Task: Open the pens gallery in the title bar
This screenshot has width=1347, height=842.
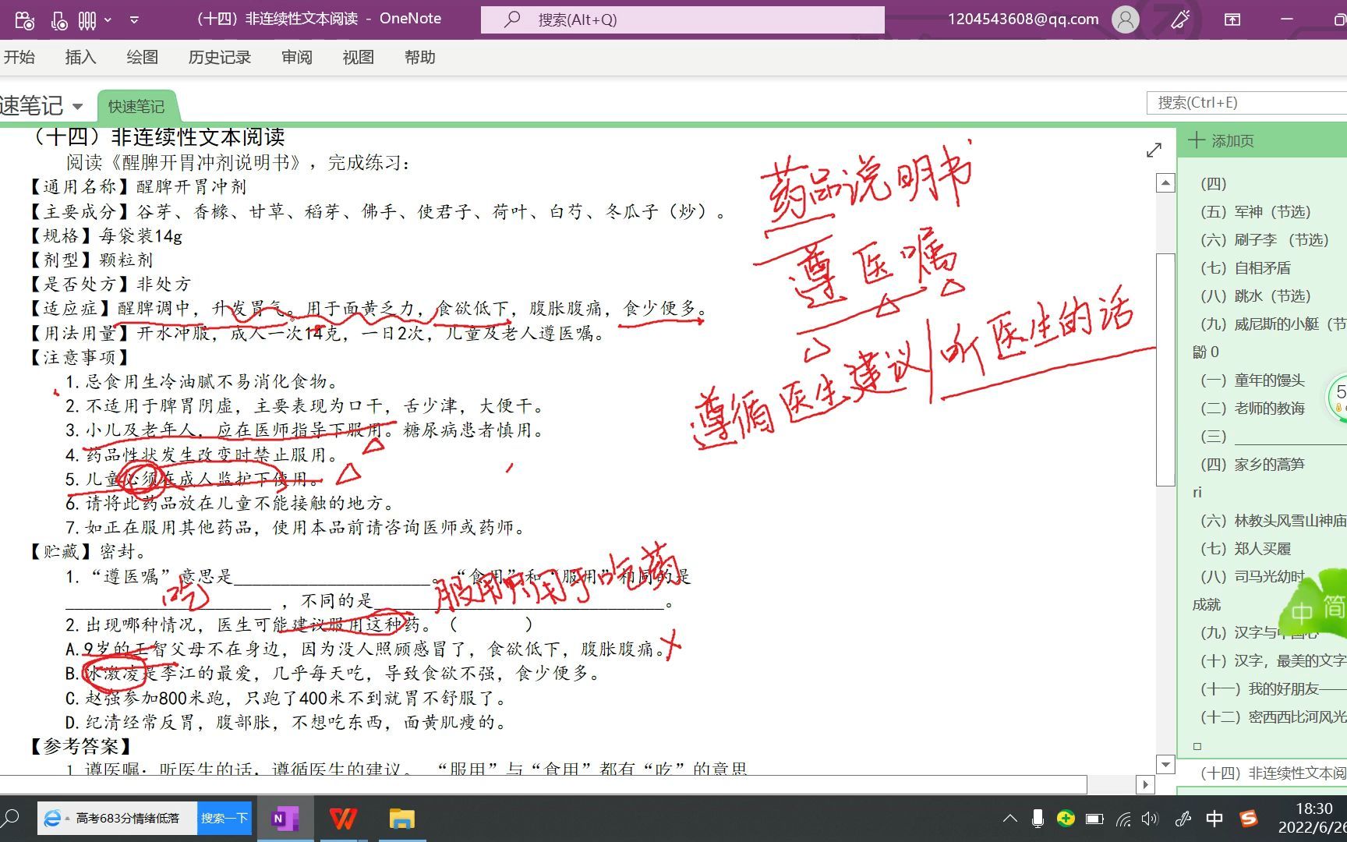Action: point(86,19)
